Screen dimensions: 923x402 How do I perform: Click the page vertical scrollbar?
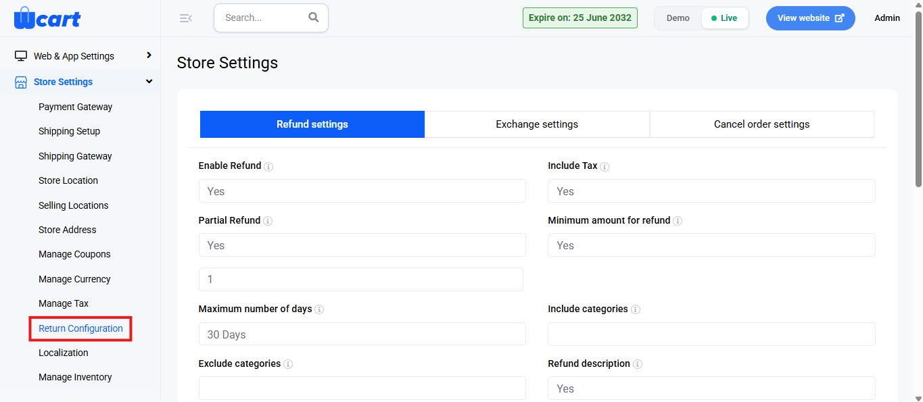(918, 98)
